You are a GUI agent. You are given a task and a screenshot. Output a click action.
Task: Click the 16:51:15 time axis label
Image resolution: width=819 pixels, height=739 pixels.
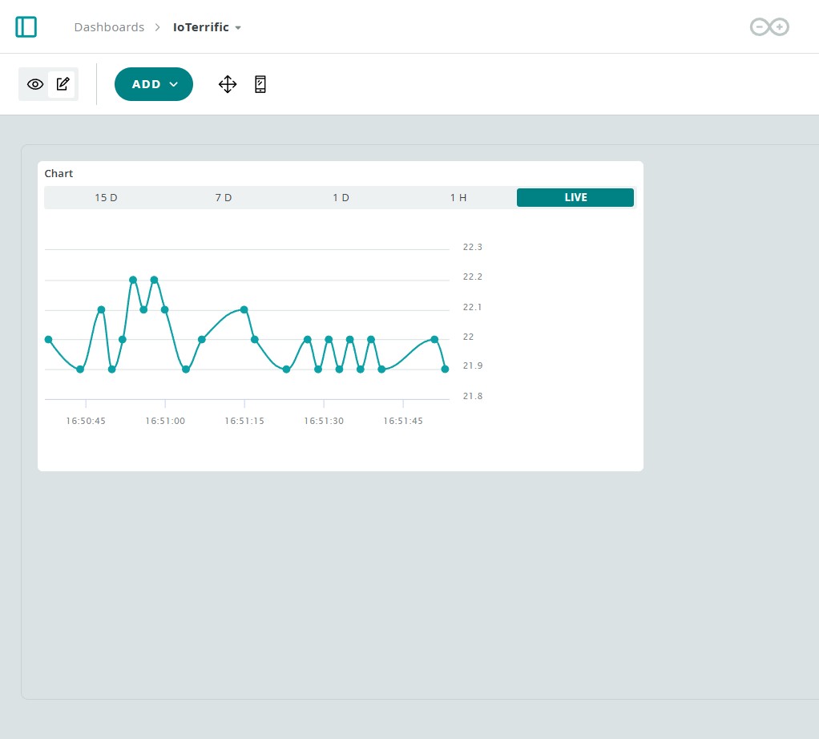pos(244,421)
